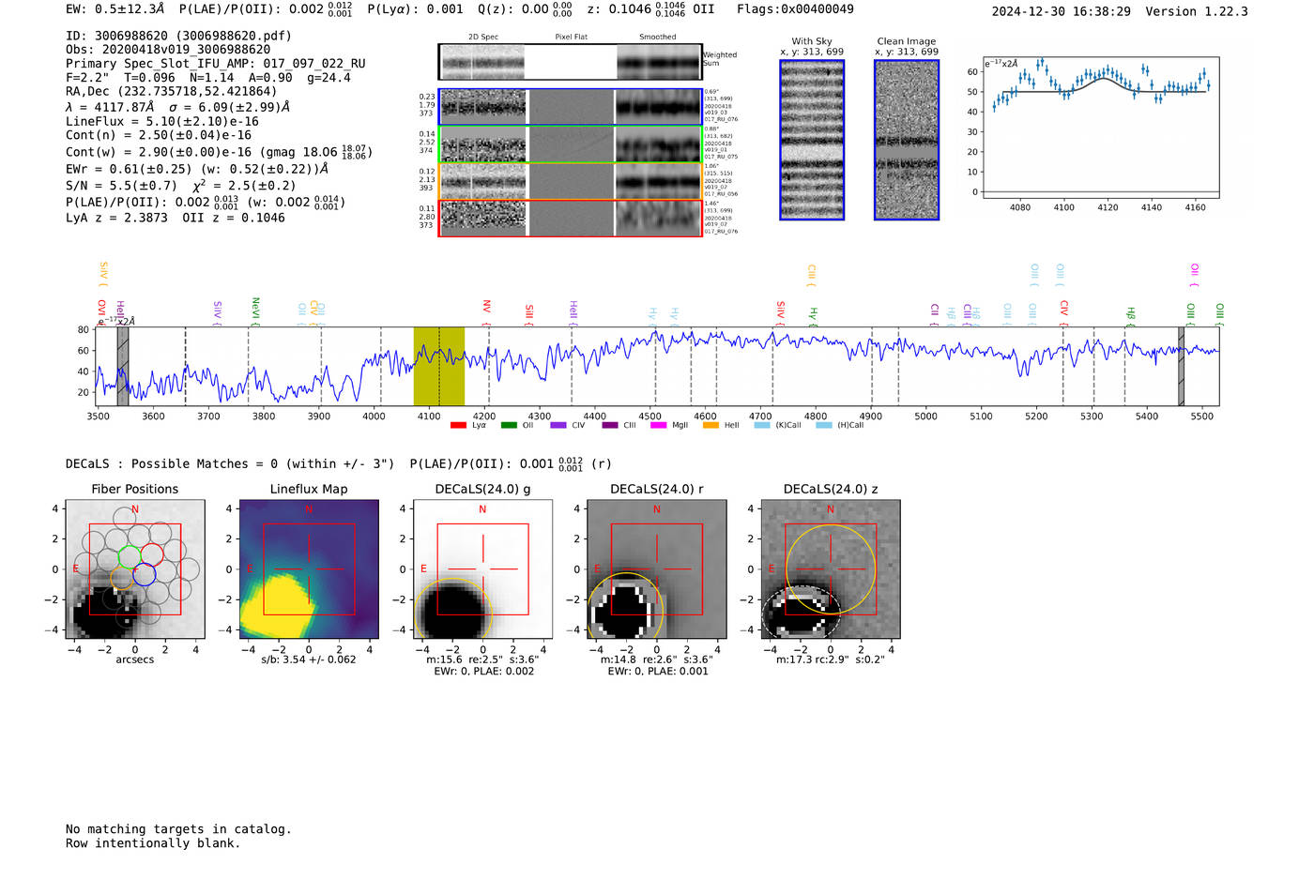The image size is (1314, 894).
Task: Click the (H)CaII legend swatch
Action: (823, 425)
